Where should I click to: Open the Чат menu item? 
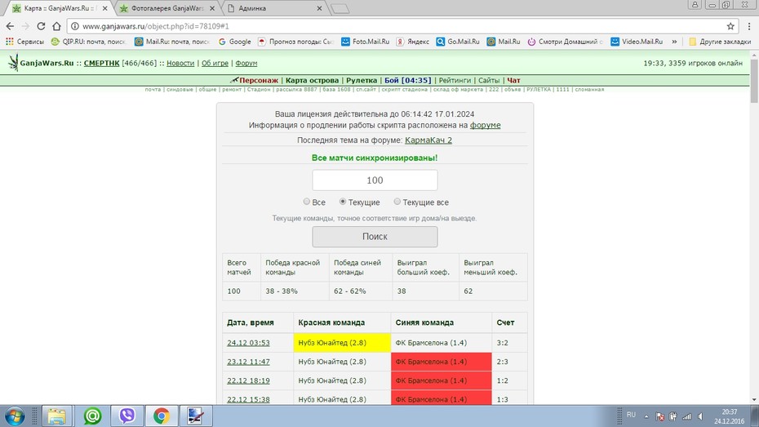click(513, 80)
